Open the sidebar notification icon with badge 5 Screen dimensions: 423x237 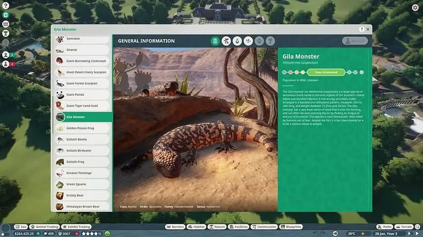6,55
